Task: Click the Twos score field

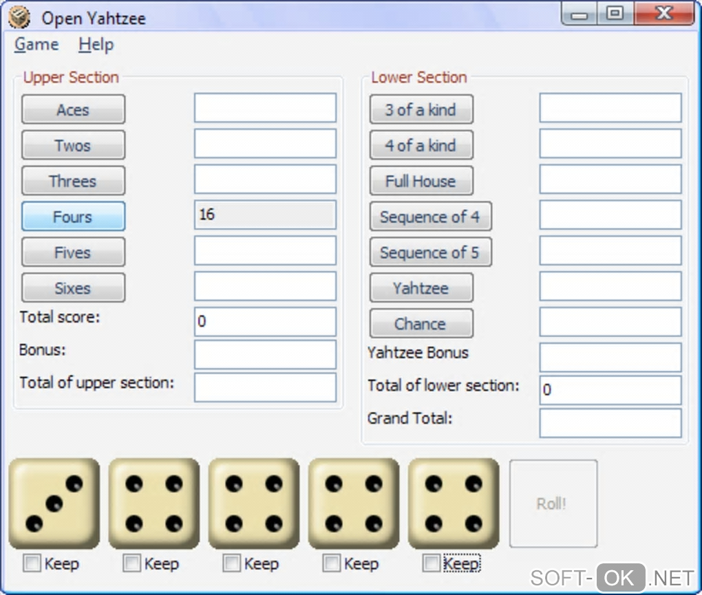Action: (x=265, y=143)
